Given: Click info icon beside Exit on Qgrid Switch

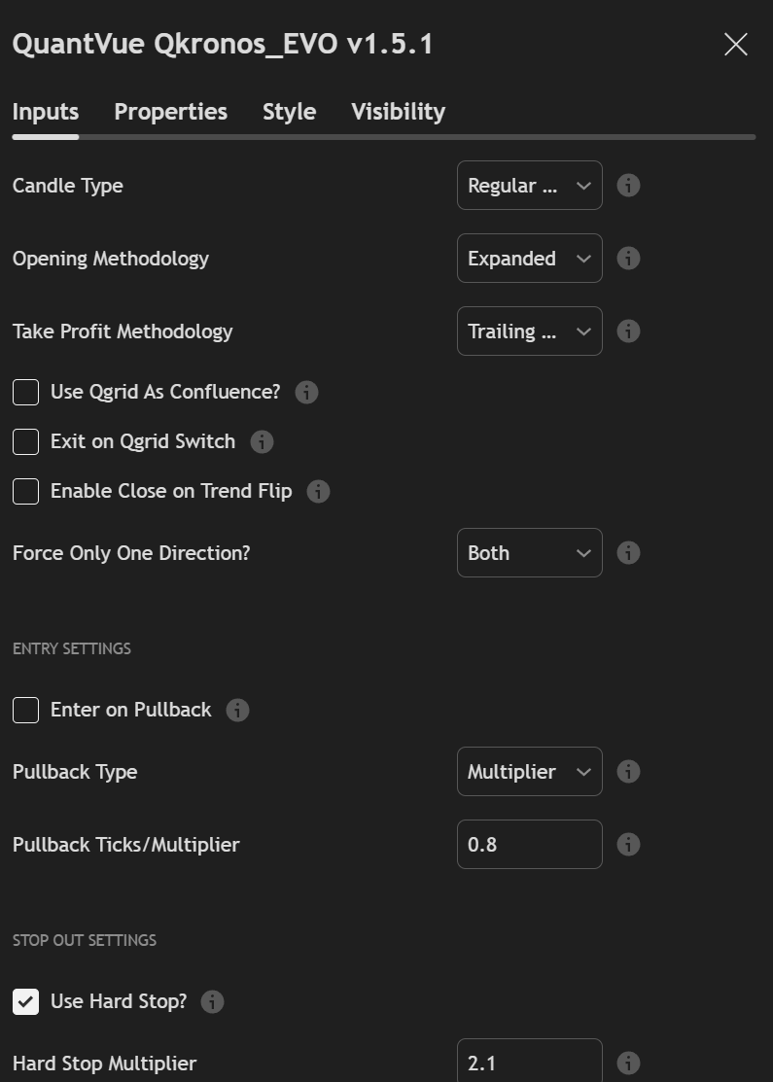Looking at the screenshot, I should click(262, 441).
